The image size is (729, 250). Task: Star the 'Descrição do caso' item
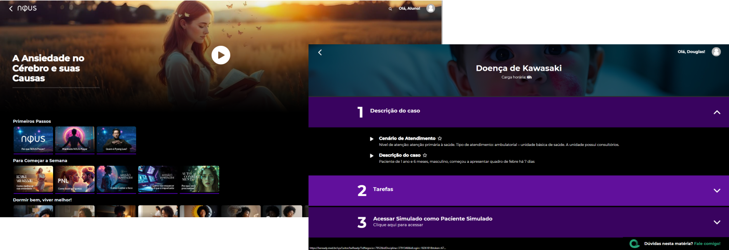point(425,155)
